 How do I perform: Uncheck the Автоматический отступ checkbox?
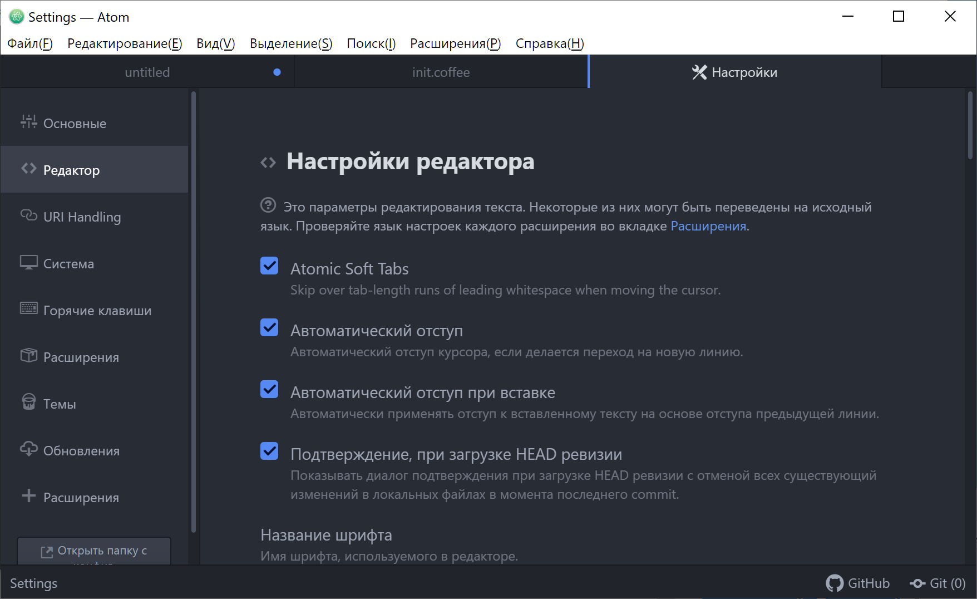(x=269, y=328)
